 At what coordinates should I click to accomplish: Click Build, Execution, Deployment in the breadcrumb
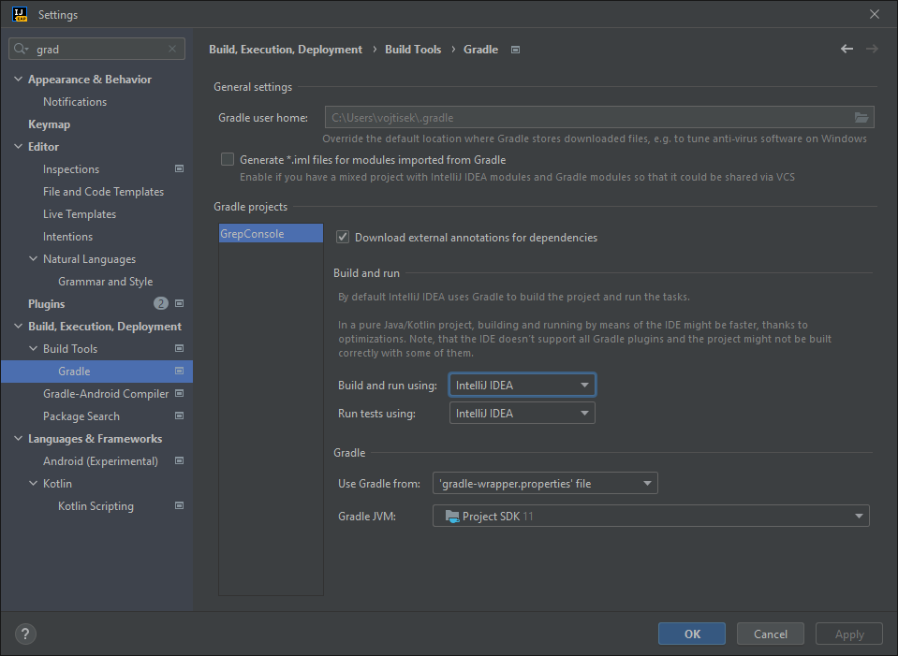click(286, 50)
